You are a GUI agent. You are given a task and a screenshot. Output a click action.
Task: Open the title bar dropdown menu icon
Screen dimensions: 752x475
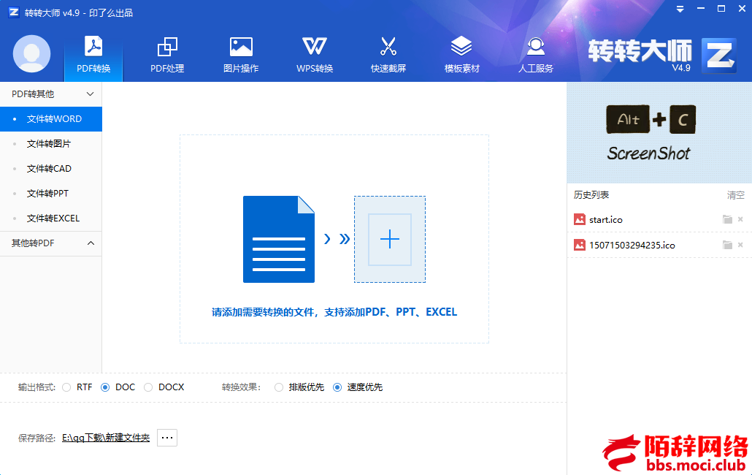click(680, 9)
